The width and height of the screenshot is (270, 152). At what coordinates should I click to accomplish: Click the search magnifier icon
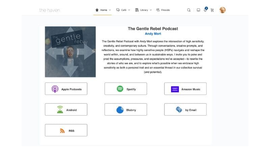pos(189,10)
